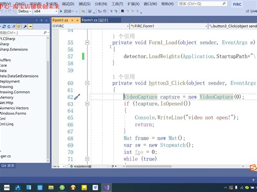
Task: Select the Sharp.Extensions reference
Action: coord(14,49)
